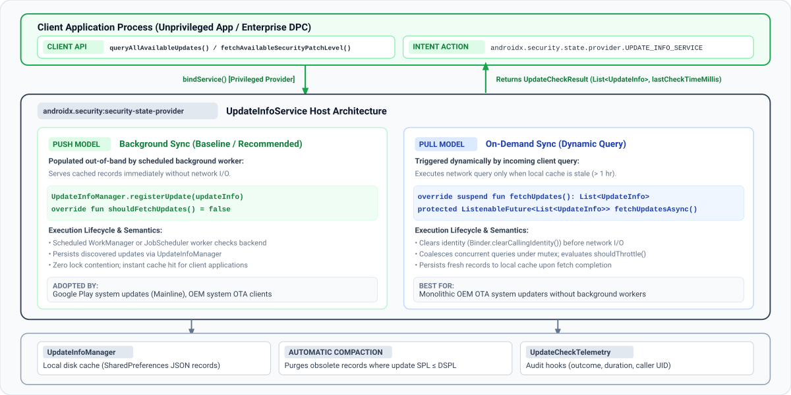Screen dimensions: 791x395
Task: Select 'override suspend fun fetchUpdates()' code line
Action: (534, 196)
